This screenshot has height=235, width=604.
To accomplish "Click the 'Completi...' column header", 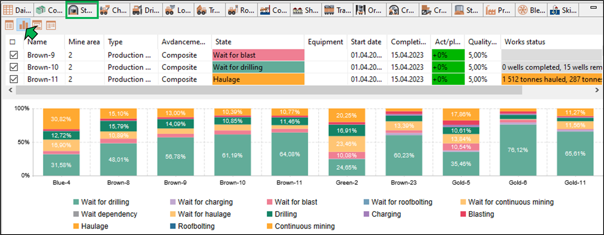I will [409, 42].
